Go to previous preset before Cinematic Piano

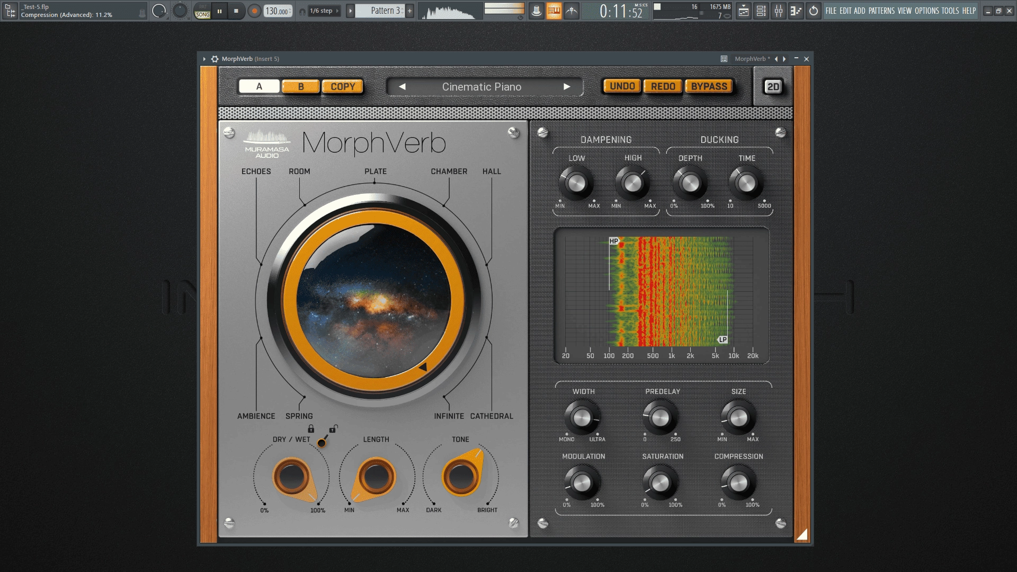click(402, 87)
